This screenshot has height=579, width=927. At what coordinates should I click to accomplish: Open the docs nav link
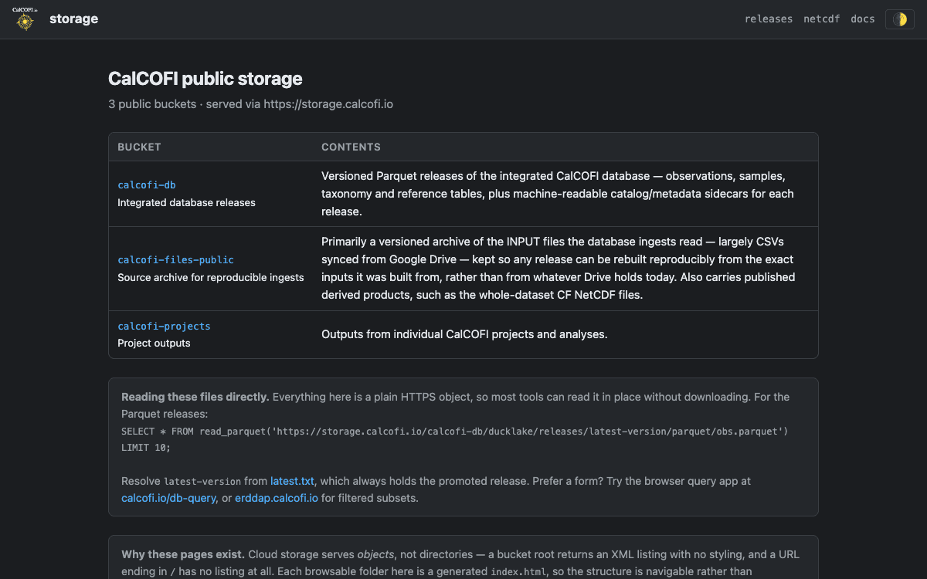863,19
